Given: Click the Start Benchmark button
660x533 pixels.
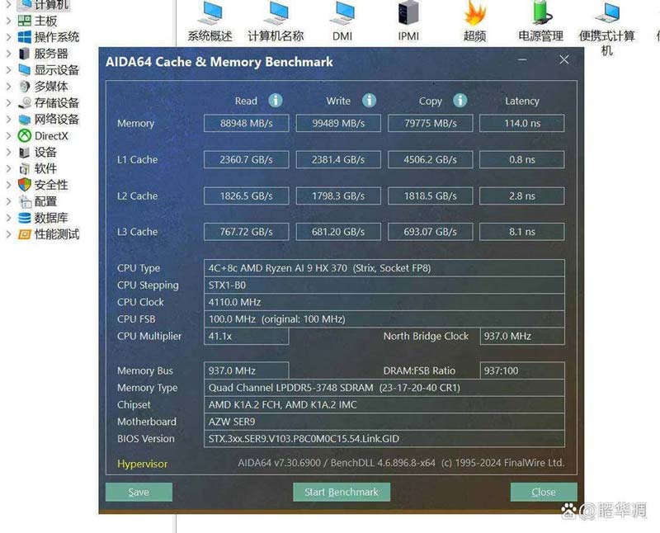Looking at the screenshot, I should (x=342, y=492).
